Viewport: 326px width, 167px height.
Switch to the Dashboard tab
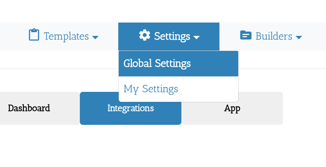point(29,108)
